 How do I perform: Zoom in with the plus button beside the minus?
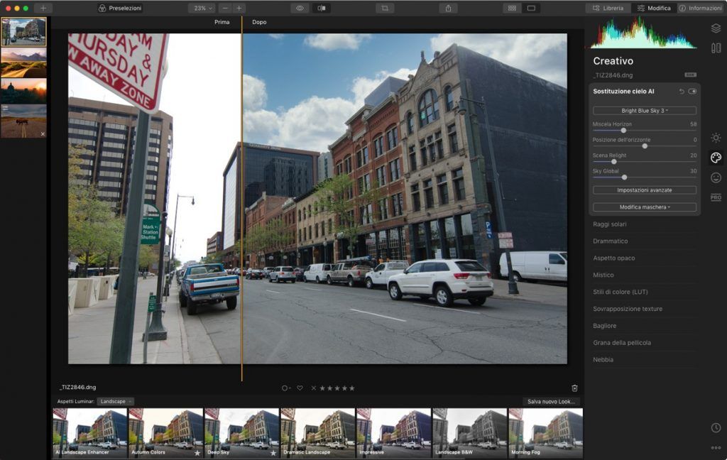[x=239, y=8]
